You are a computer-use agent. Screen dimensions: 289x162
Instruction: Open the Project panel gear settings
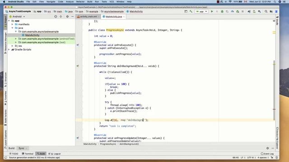point(67,17)
